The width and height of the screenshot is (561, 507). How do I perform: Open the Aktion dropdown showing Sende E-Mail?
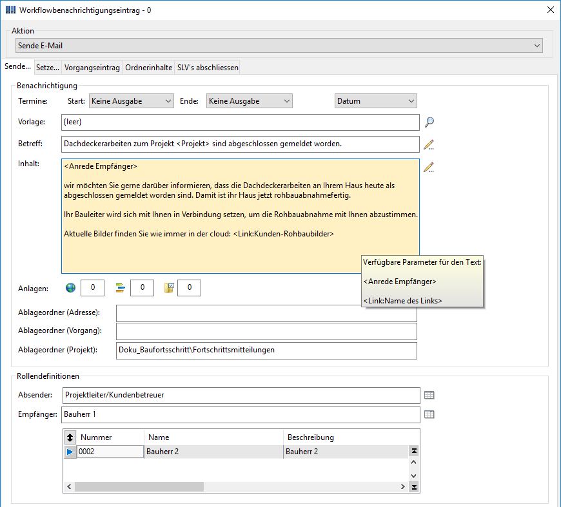coord(279,46)
